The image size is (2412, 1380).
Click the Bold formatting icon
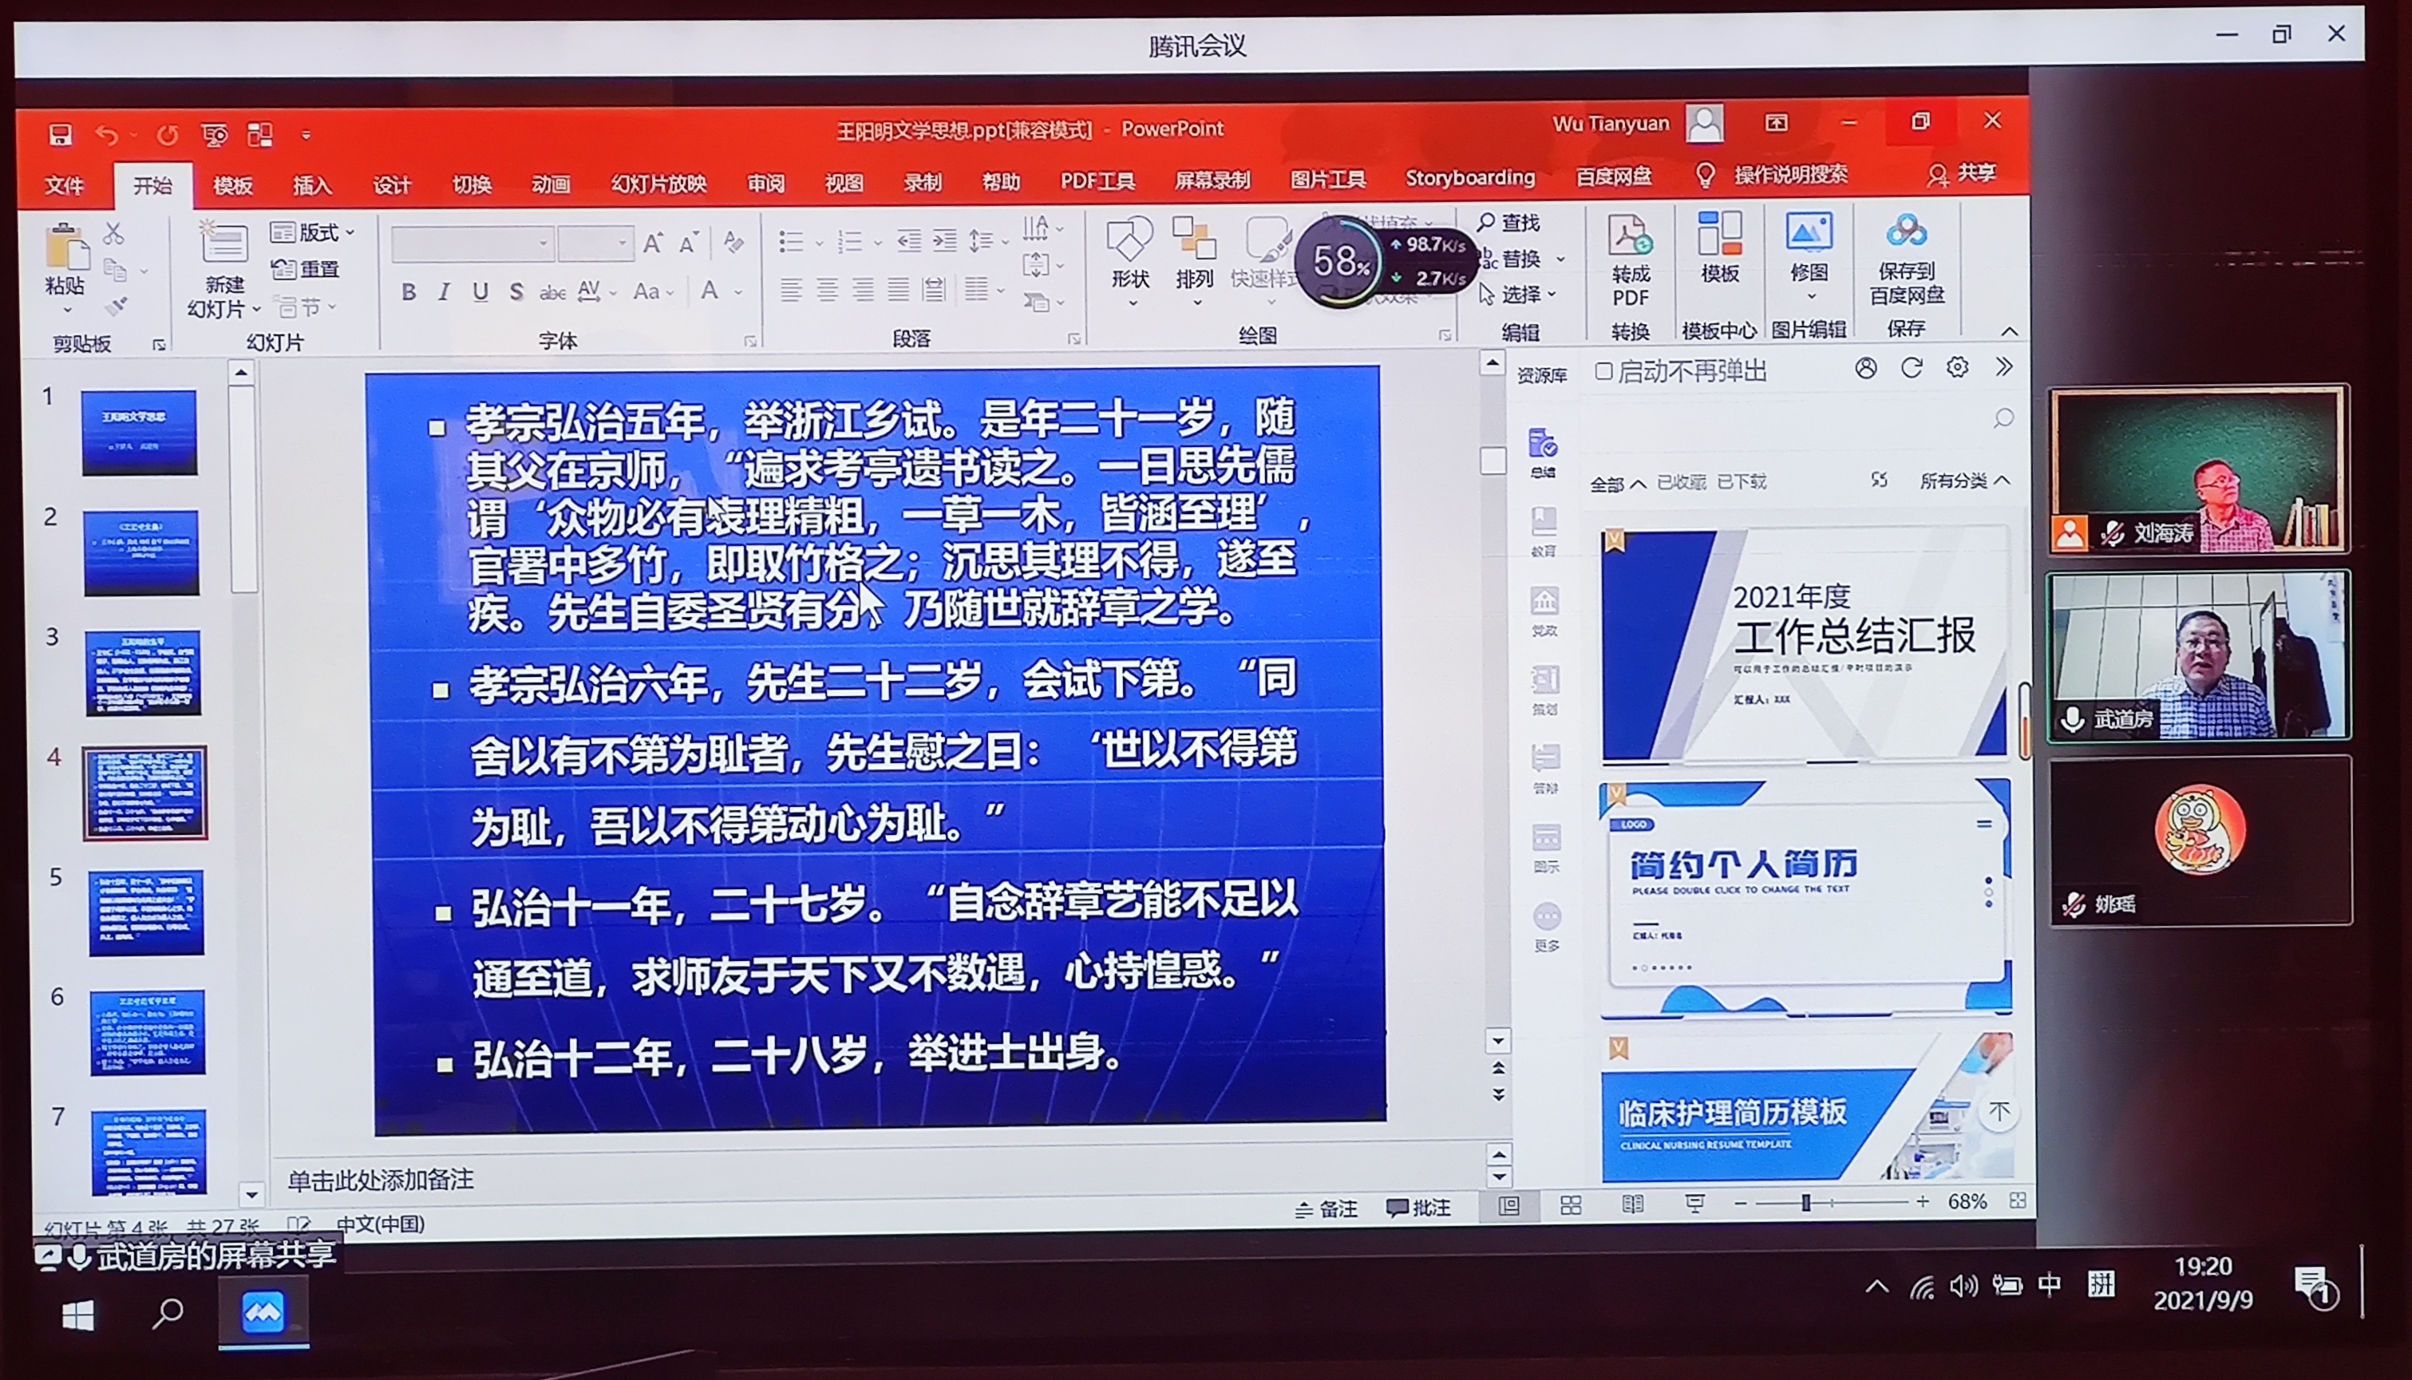coord(409,292)
